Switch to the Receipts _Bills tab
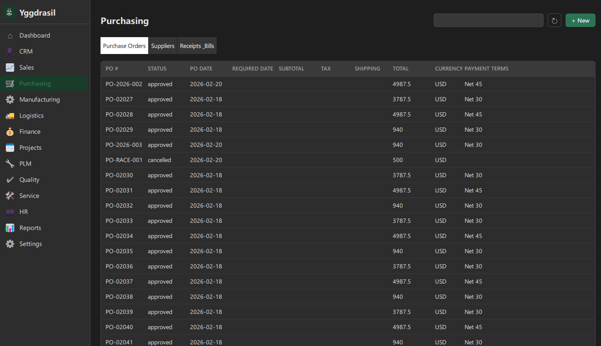The height and width of the screenshot is (346, 601). (197, 46)
